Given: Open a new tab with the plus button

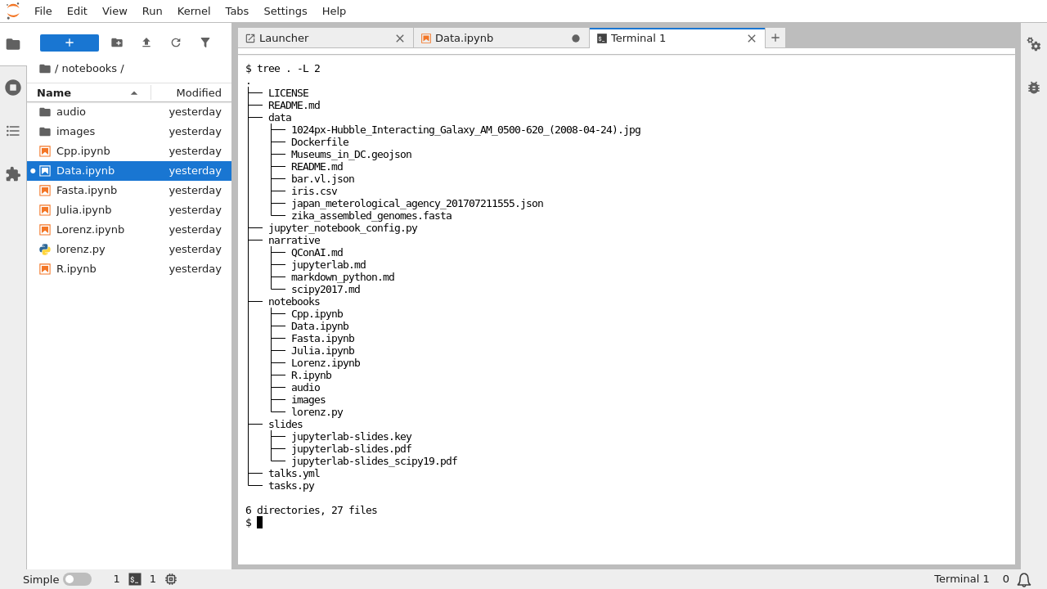Looking at the screenshot, I should 775,38.
